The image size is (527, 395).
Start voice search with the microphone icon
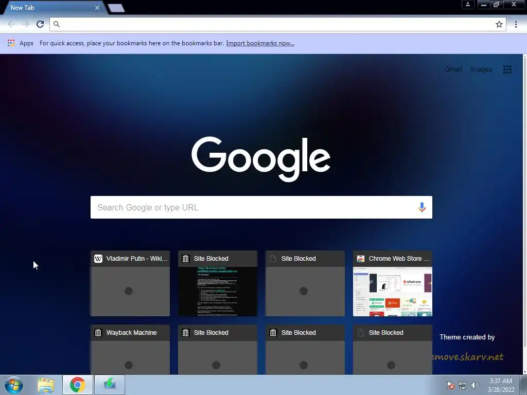click(x=422, y=207)
